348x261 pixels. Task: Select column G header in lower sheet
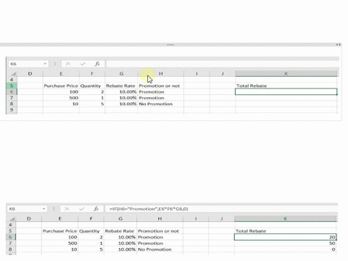pos(120,219)
